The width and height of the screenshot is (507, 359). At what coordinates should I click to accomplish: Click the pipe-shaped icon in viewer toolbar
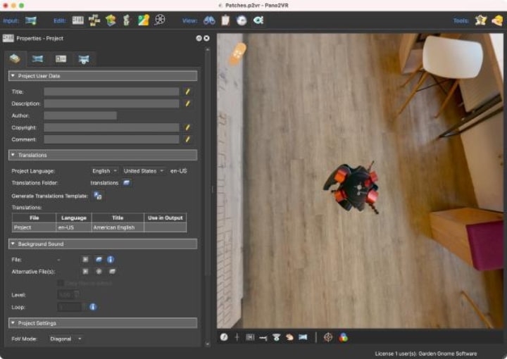[263, 338]
